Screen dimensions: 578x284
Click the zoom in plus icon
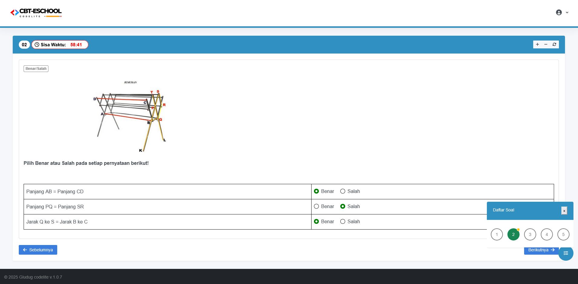pos(537,44)
